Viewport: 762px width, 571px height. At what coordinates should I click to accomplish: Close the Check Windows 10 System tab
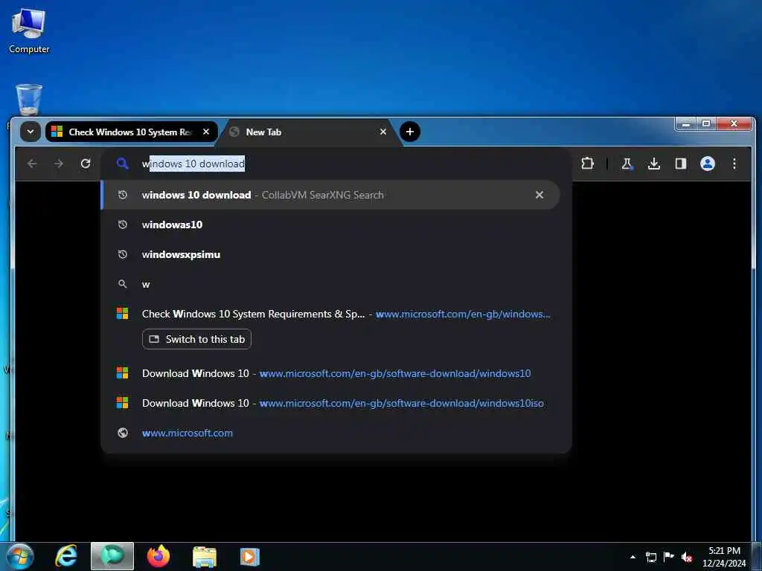tap(206, 132)
